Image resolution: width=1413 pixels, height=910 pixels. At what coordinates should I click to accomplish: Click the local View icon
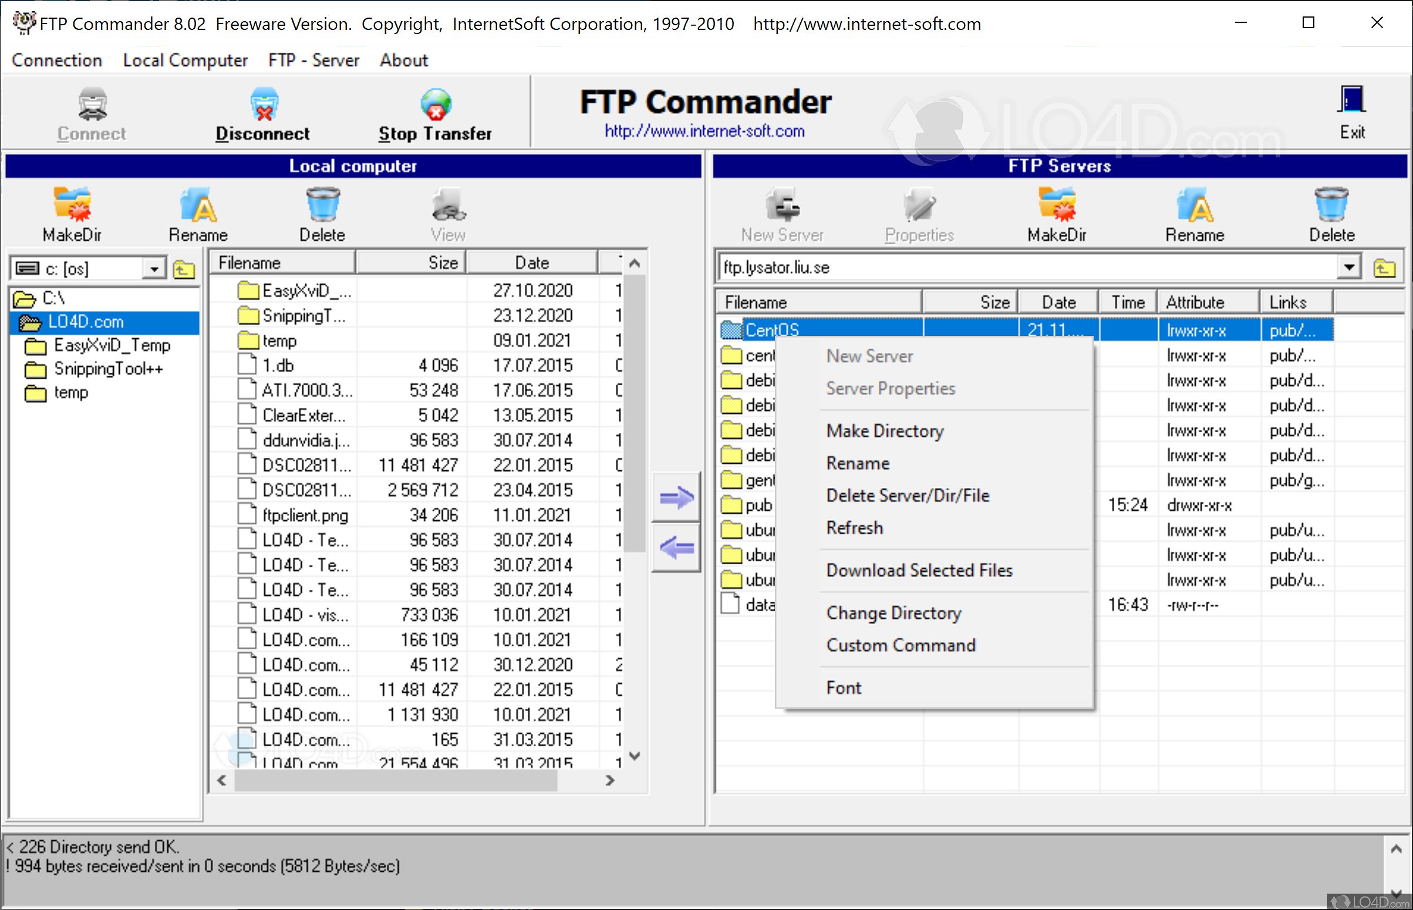448,204
